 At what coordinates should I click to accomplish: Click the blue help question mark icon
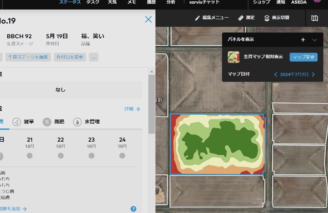133,209
